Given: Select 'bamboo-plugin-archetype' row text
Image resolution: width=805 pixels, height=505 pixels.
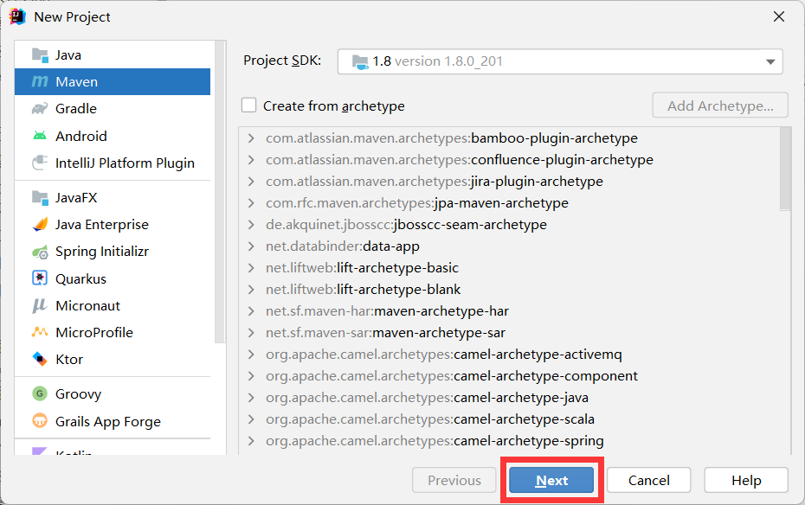Looking at the screenshot, I should click(x=555, y=138).
